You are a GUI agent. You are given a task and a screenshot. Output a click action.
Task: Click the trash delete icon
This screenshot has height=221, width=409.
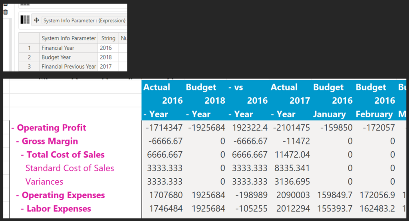click(5, 12)
